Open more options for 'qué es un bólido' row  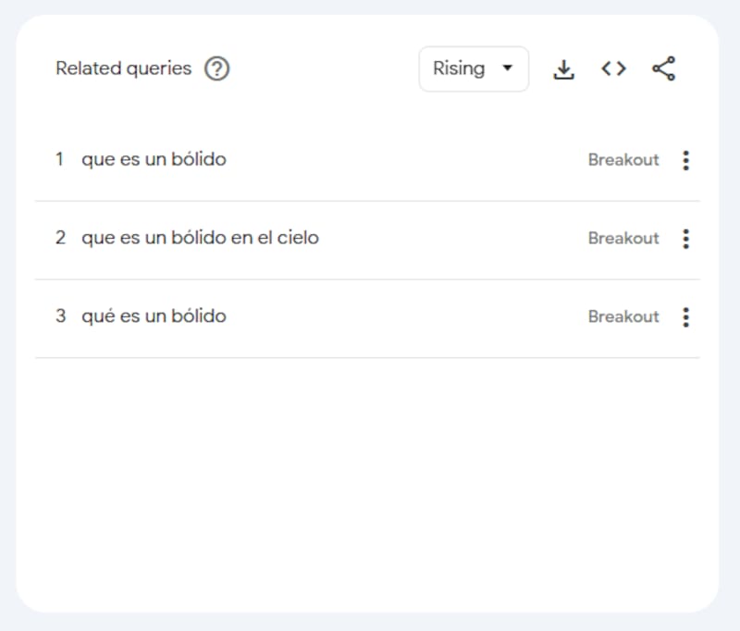pyautogui.click(x=685, y=317)
